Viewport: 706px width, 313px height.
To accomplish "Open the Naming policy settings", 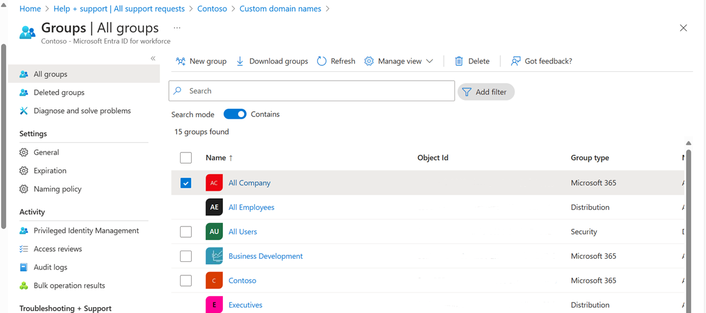I will [58, 189].
